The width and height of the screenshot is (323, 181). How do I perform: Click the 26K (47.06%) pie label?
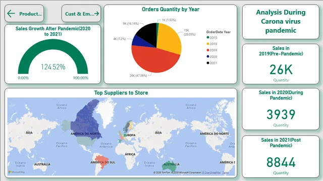(138, 76)
